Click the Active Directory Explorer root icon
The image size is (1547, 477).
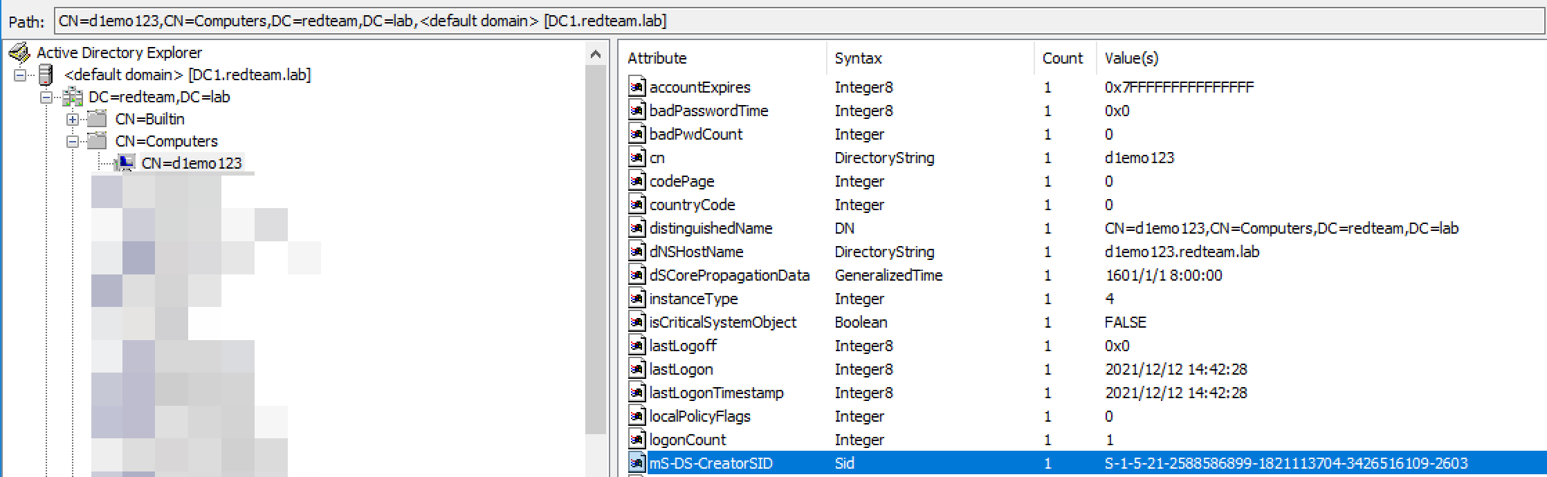pyautogui.click(x=19, y=52)
